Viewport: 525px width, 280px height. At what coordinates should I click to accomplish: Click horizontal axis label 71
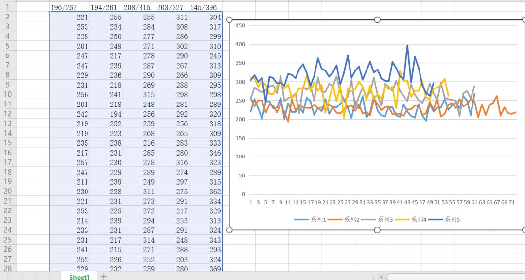pos(511,202)
